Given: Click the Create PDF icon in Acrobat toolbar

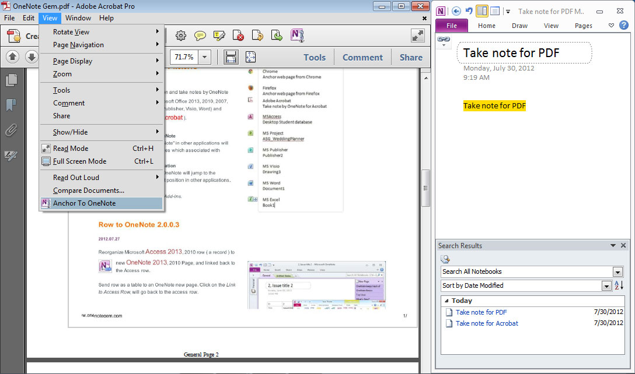Looking at the screenshot, I should tap(14, 36).
